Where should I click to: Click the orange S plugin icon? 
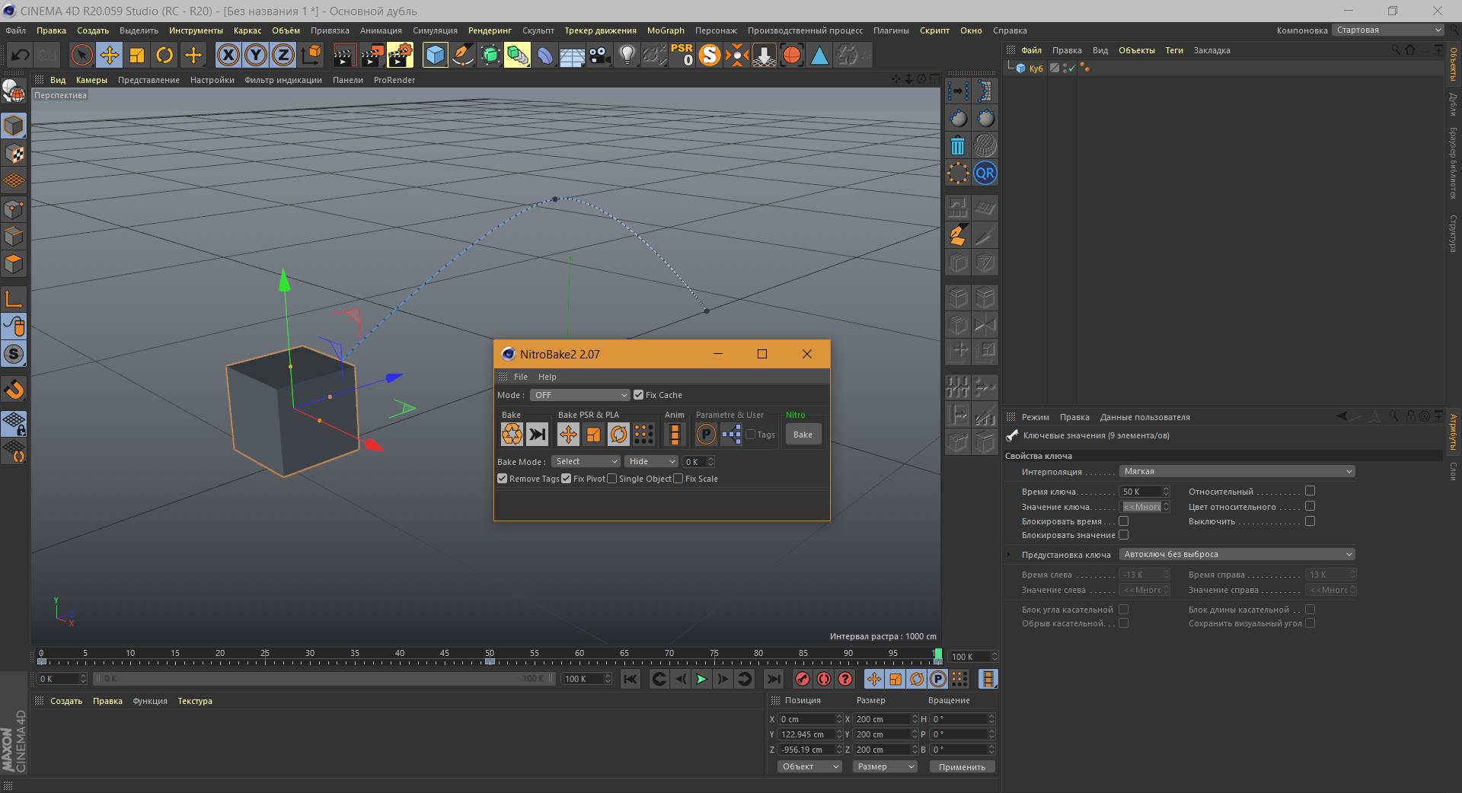point(710,55)
